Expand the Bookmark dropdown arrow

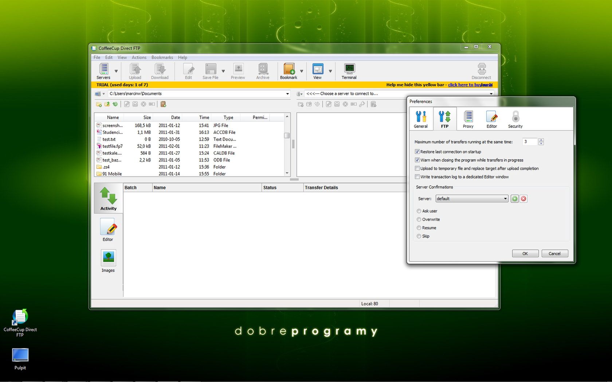(x=302, y=71)
